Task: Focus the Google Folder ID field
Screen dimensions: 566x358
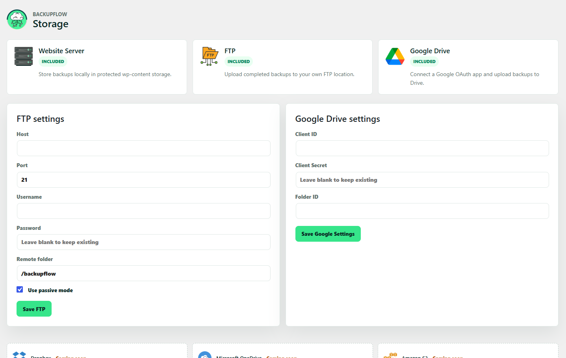Action: click(x=422, y=211)
